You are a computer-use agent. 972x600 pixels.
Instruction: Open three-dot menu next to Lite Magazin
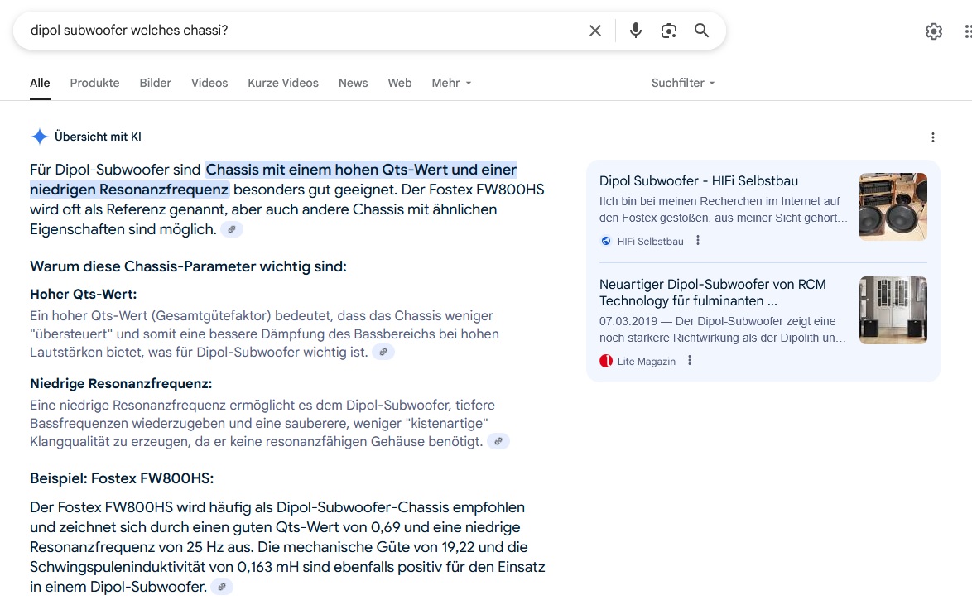[x=690, y=361]
